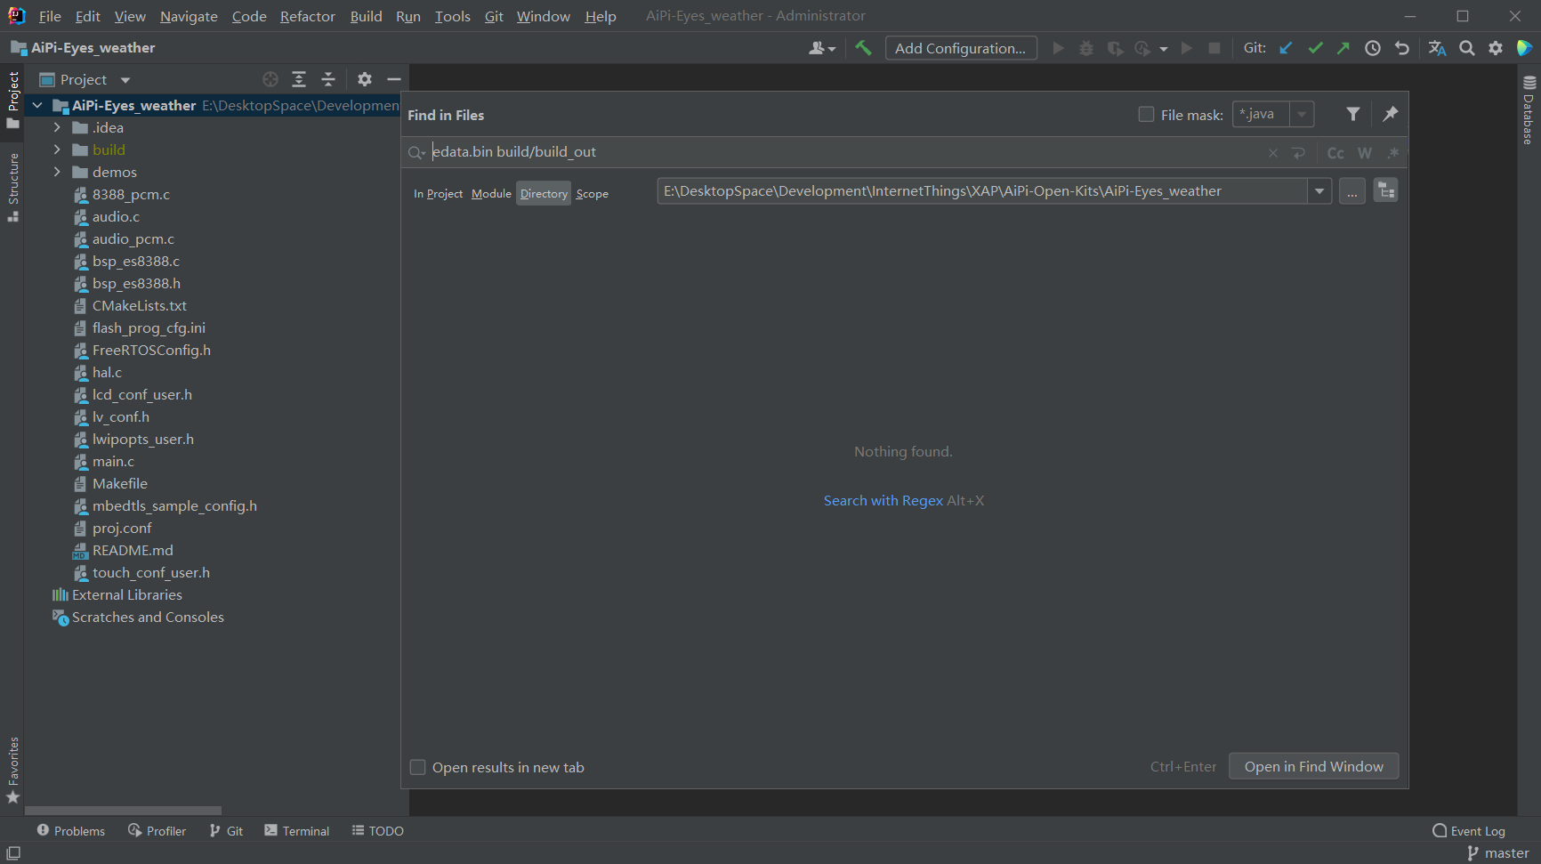Click the new line icon in search field
This screenshot has width=1541, height=864.
pos(1299,153)
